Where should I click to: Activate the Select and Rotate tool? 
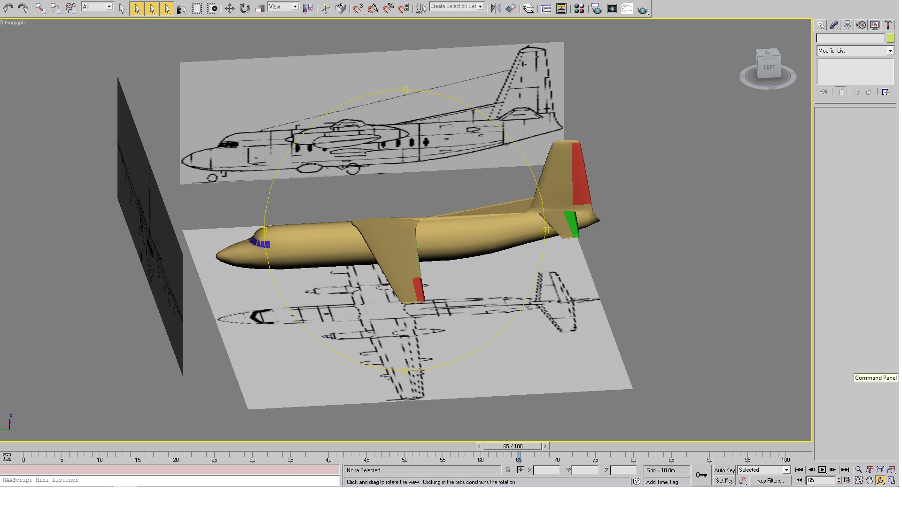click(245, 8)
